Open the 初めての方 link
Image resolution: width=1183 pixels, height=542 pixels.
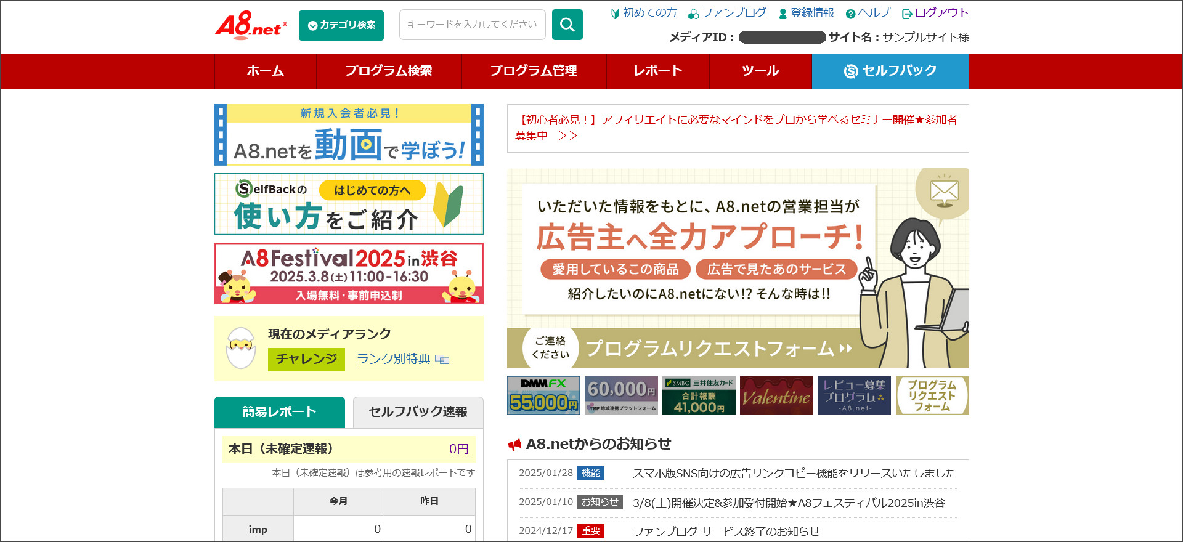(649, 13)
